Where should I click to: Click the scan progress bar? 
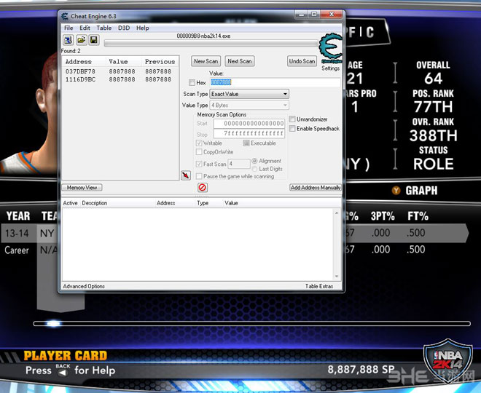211,43
